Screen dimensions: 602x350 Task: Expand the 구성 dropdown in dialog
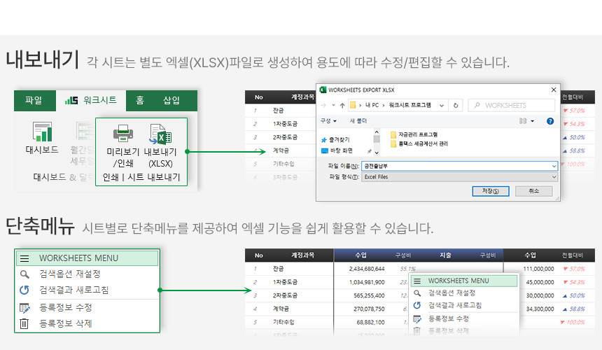tap(327, 121)
